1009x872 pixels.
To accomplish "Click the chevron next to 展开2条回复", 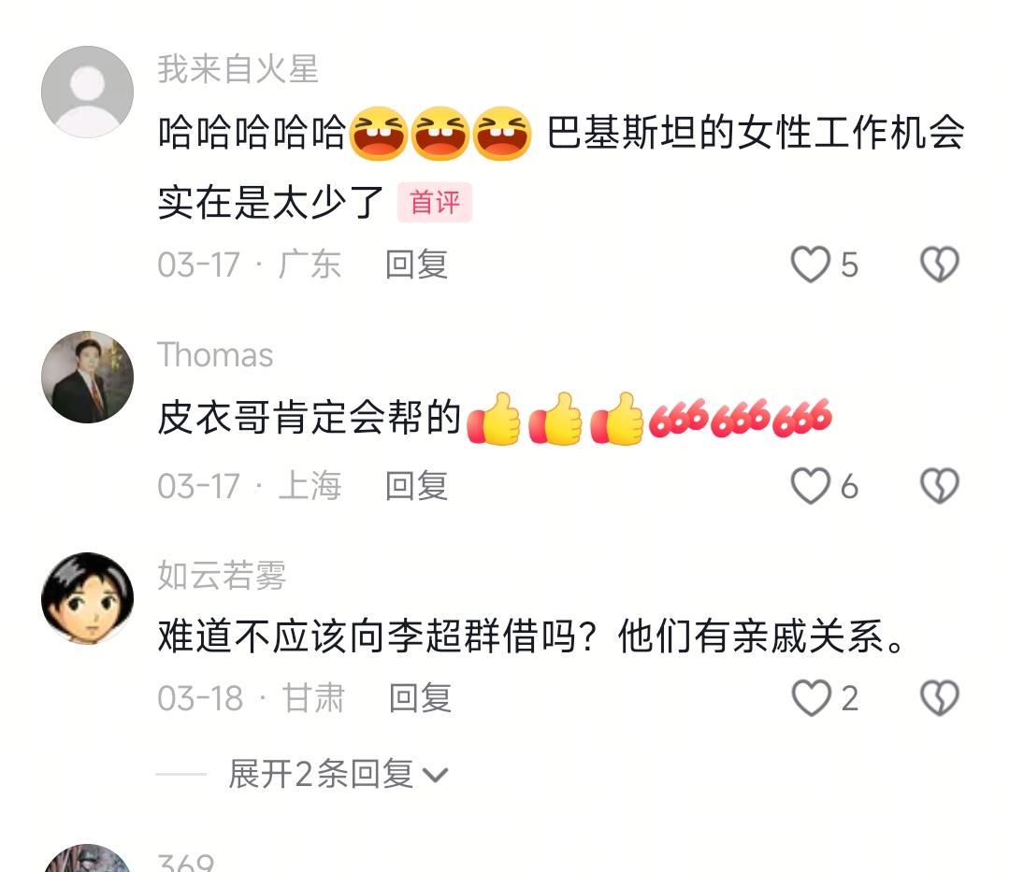I will [x=435, y=776].
